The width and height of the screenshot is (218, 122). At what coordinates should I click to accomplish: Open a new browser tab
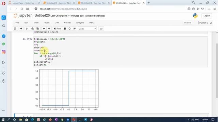coord(149,3)
